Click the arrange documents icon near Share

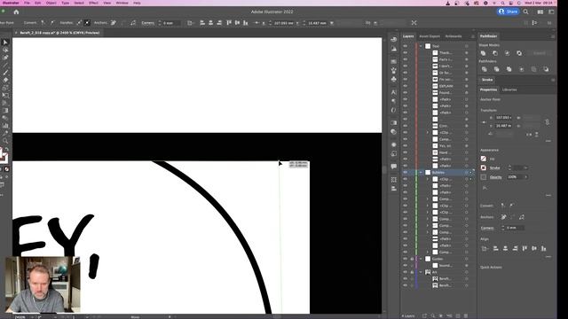(x=540, y=12)
